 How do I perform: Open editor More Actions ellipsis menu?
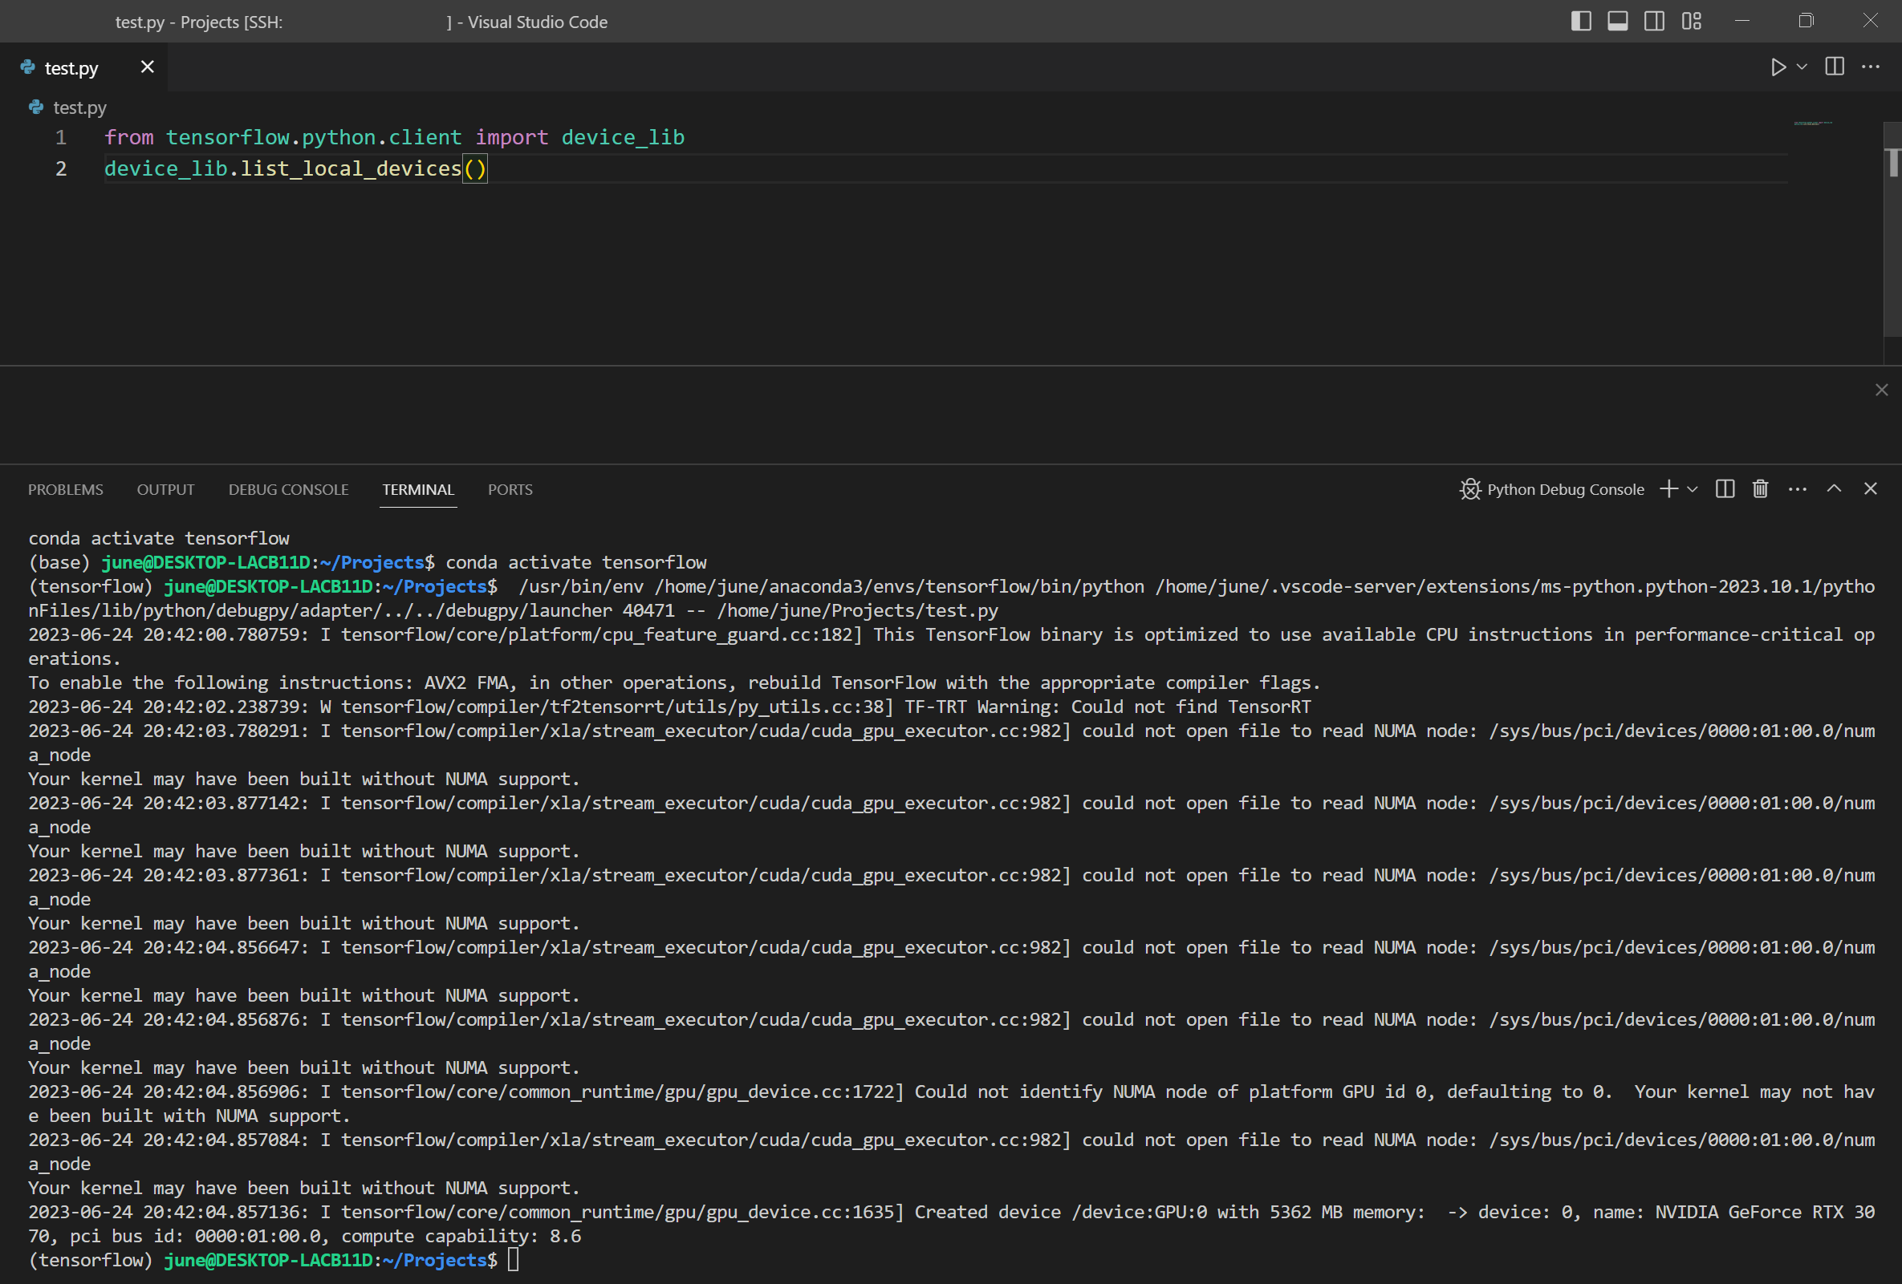(1870, 67)
